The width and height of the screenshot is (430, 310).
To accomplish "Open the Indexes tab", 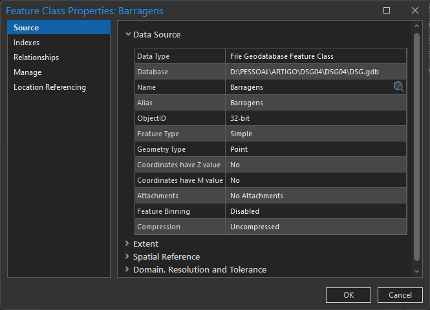I will tap(27, 43).
